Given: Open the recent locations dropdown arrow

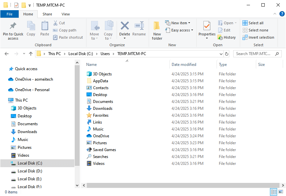Looking at the screenshot, I should (x=24, y=54).
